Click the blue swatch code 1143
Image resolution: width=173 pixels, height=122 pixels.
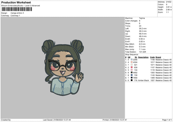tap(132, 75)
